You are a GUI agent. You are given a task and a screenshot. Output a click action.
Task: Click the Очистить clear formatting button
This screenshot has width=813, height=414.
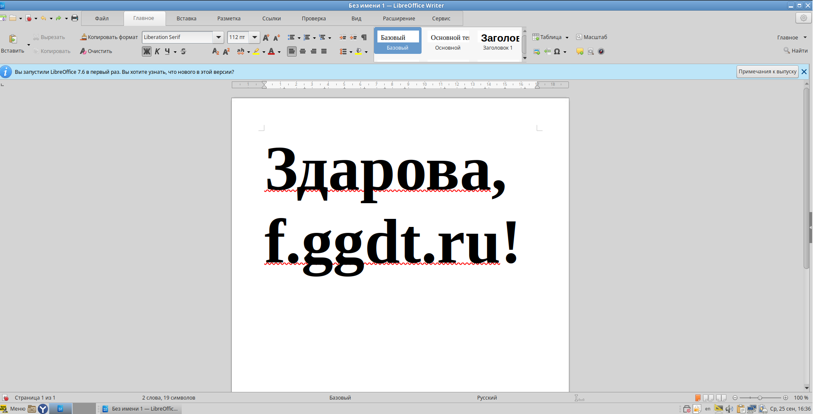click(x=96, y=51)
